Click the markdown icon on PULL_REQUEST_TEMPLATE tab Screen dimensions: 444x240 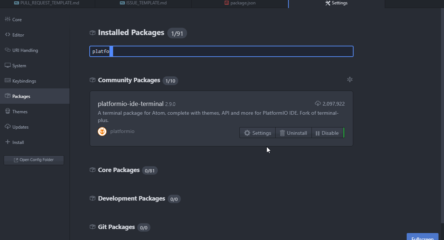point(16,3)
